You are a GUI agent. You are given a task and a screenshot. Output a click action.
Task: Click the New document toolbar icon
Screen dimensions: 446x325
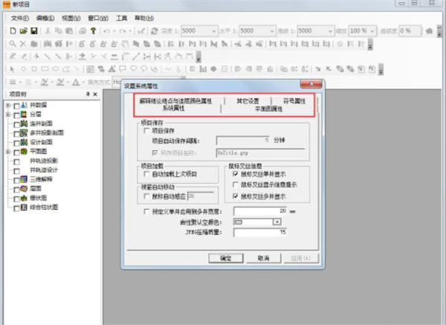coord(13,31)
